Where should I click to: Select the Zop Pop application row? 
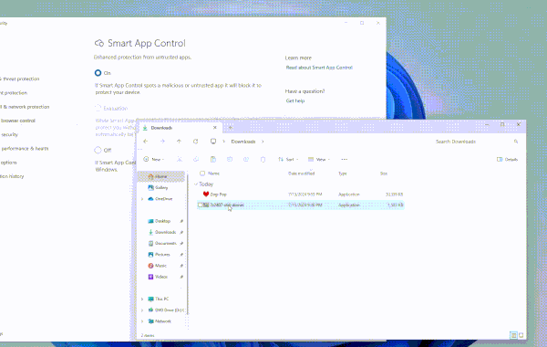(301, 195)
